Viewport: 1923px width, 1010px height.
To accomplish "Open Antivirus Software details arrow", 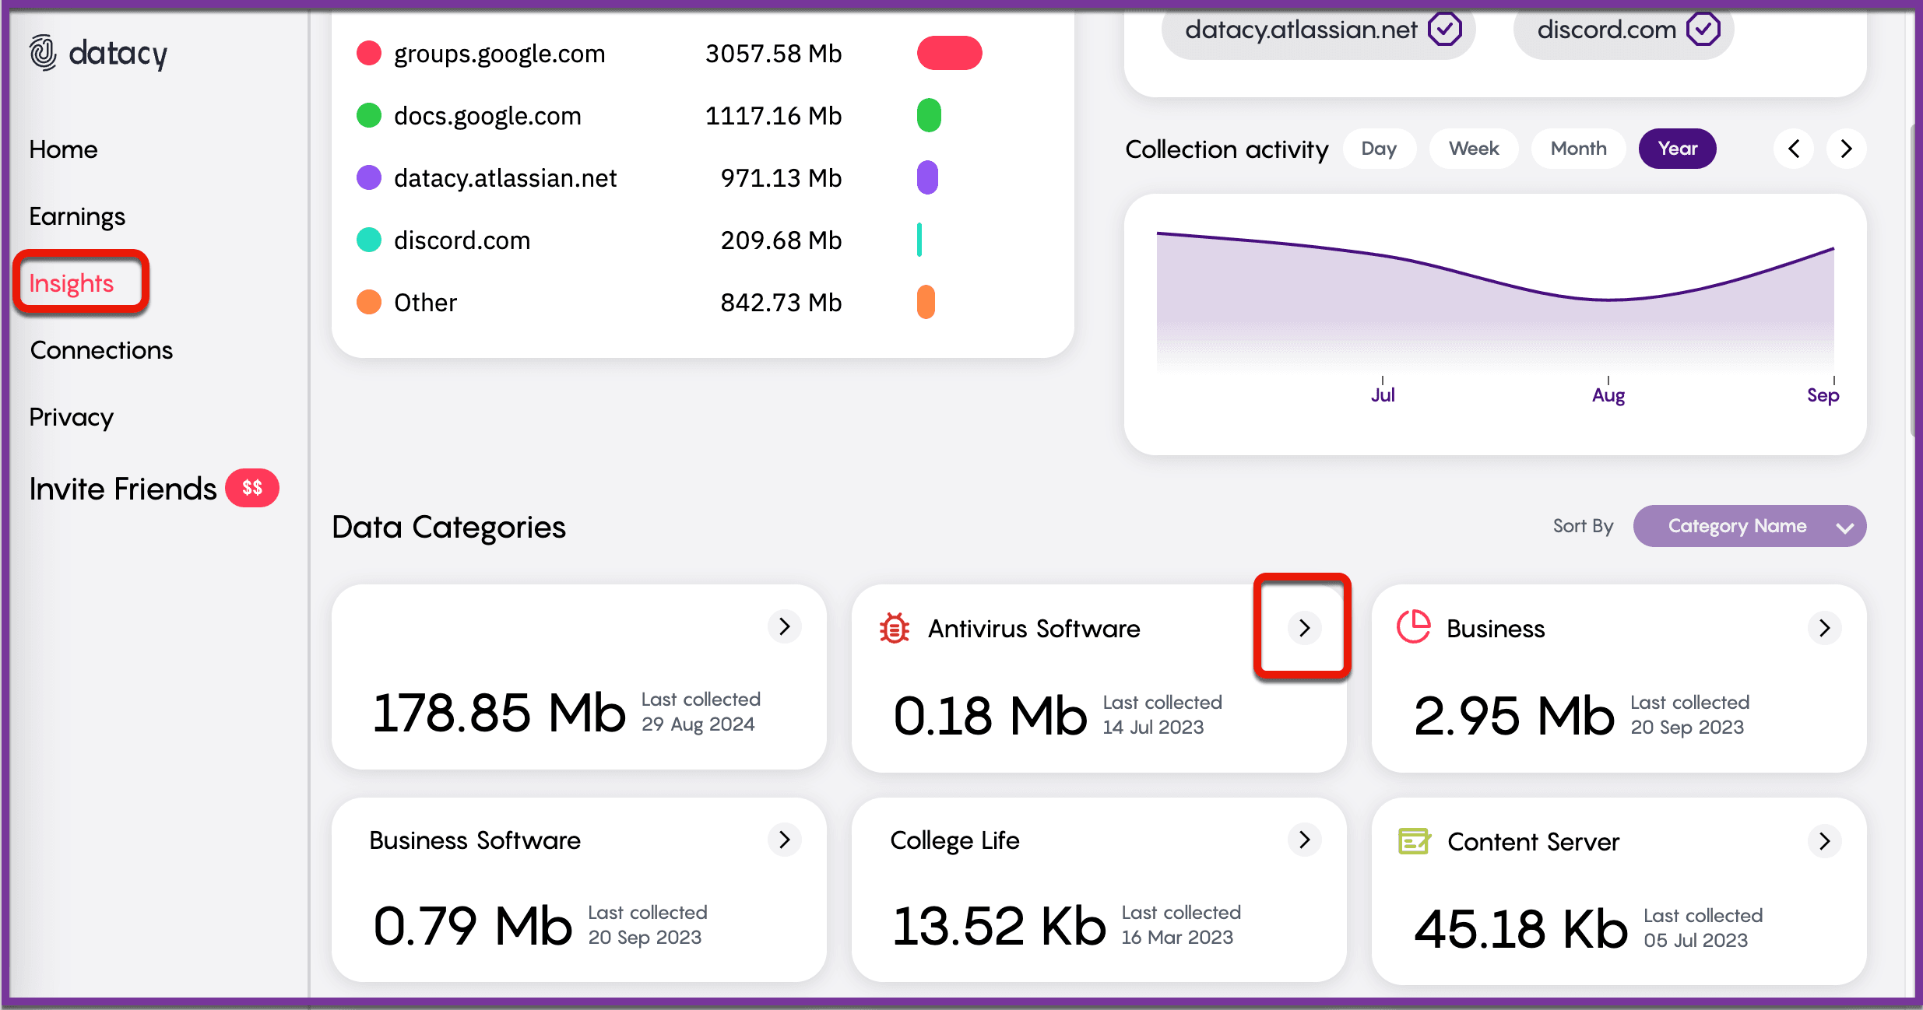I will (x=1305, y=628).
